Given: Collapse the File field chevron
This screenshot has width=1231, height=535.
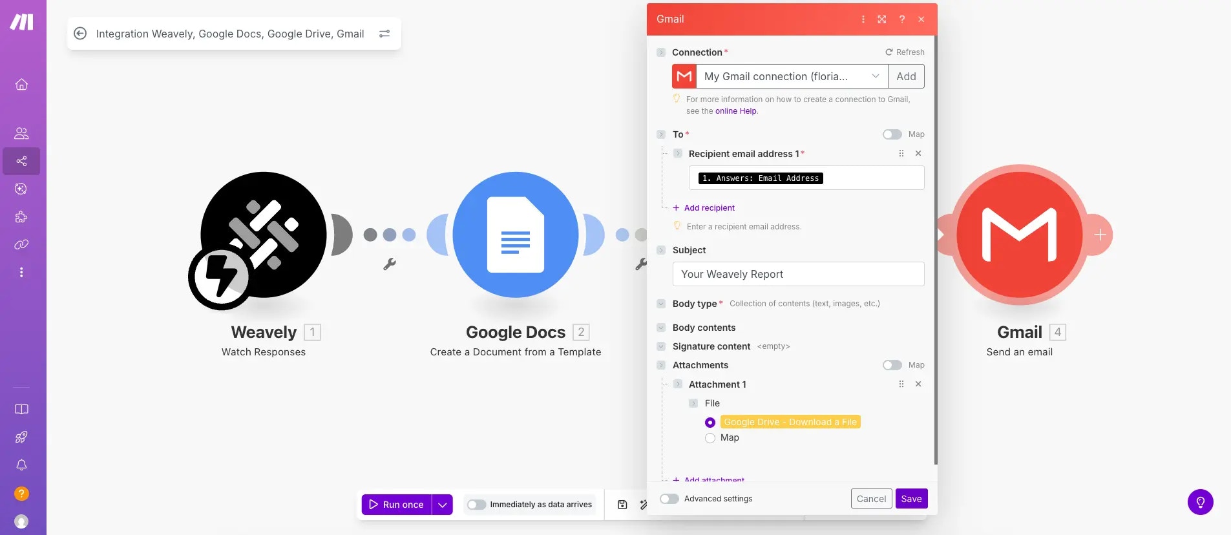Looking at the screenshot, I should tap(693, 403).
